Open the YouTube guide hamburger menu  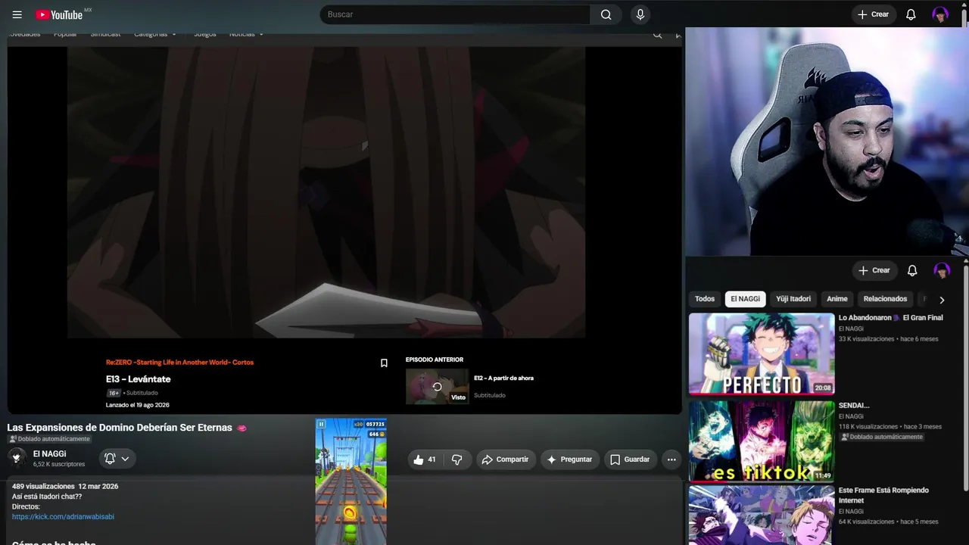(17, 14)
